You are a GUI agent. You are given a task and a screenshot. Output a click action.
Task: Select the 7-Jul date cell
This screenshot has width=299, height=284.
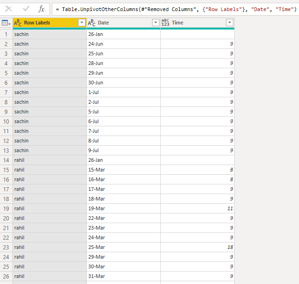pos(123,131)
